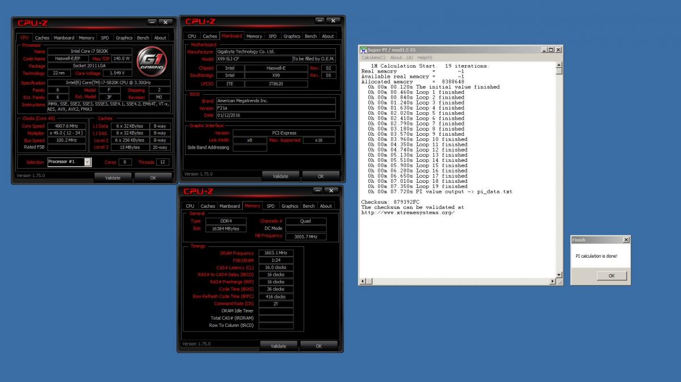Click the package value "Socket 2011 LGA"
681x382 pixels.
pyautogui.click(x=90, y=66)
